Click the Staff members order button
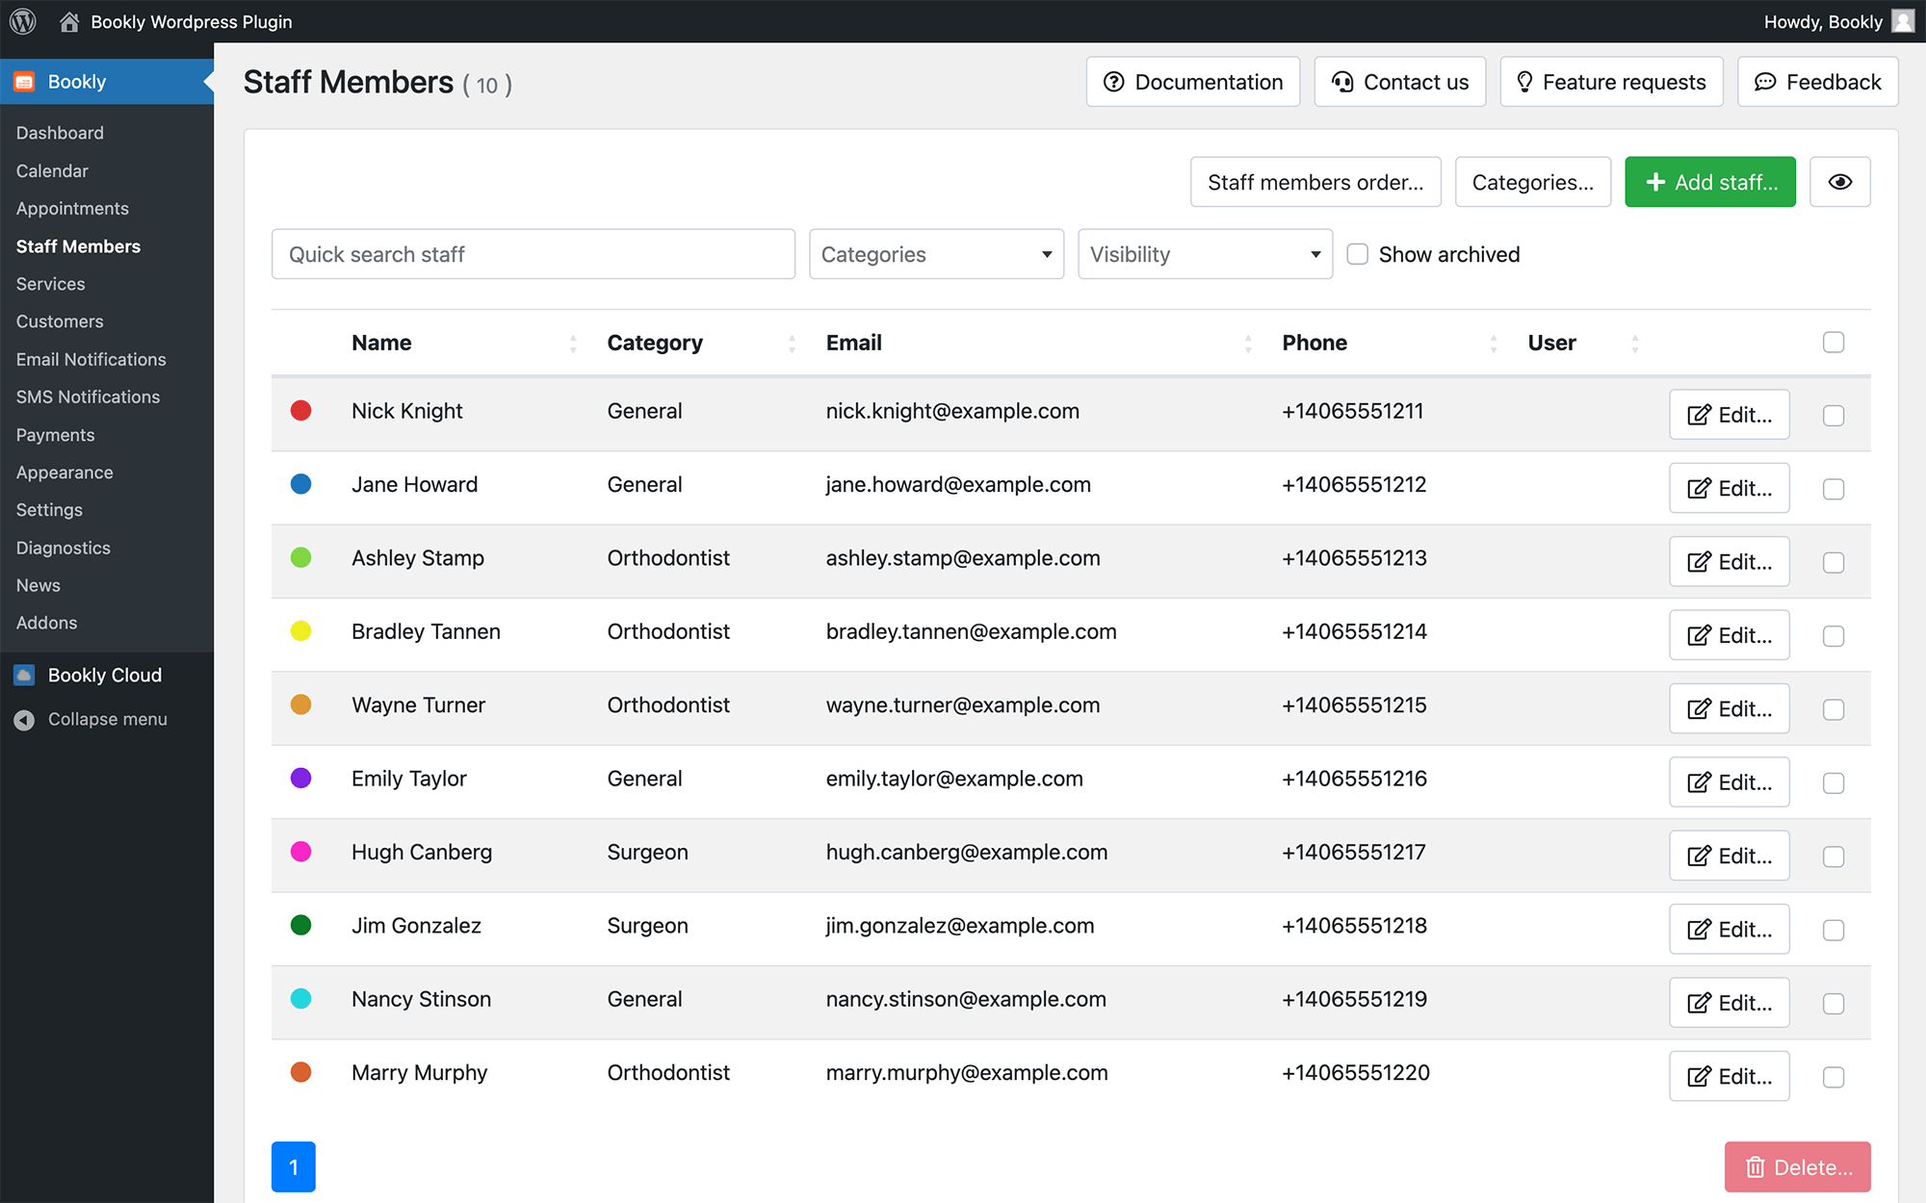This screenshot has width=1926, height=1203. tap(1315, 182)
